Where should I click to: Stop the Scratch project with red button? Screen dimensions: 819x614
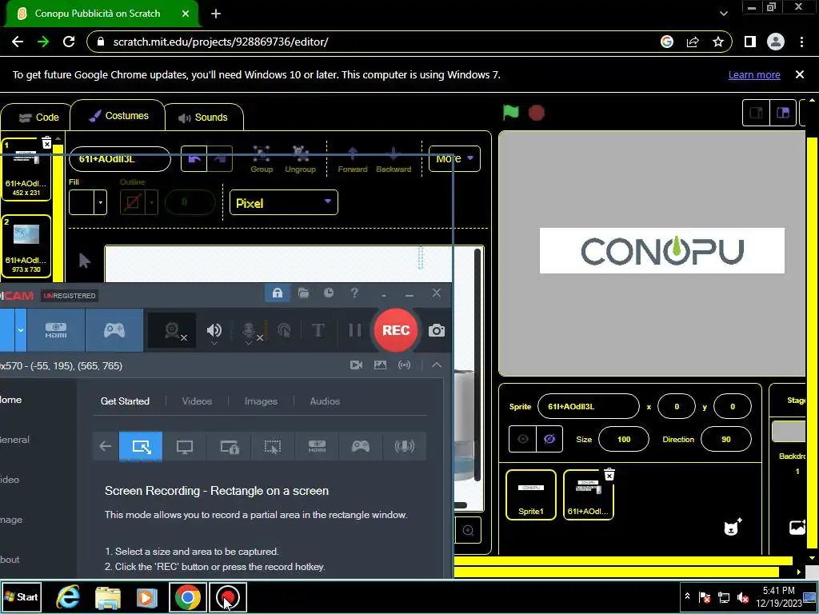click(x=537, y=113)
